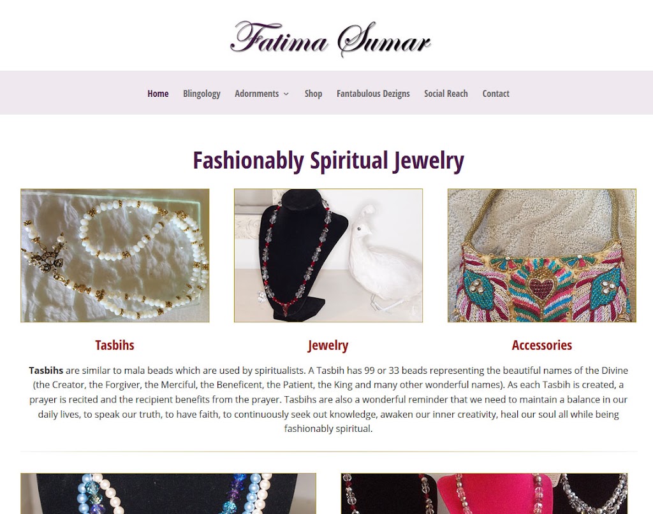
Task: Open the Home menu item
Action: coord(158,94)
